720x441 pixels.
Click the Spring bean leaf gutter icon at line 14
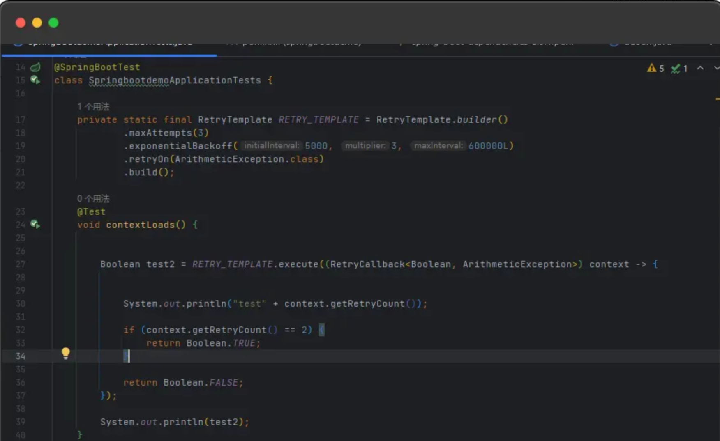point(35,67)
